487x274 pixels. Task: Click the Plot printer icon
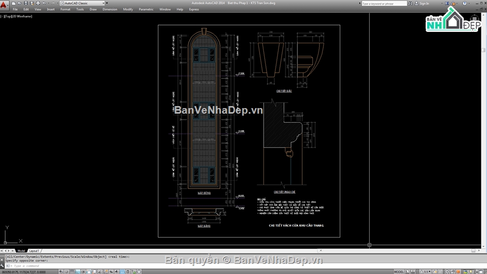coord(38,3)
